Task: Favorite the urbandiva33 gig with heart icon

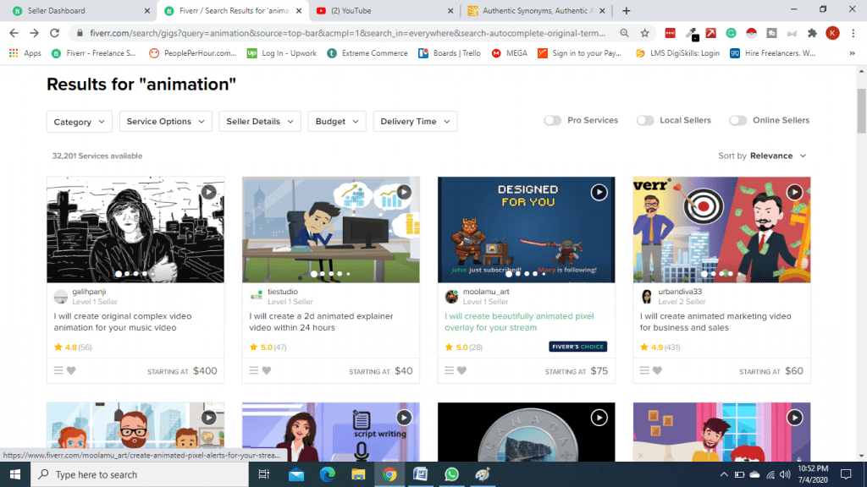Action: [x=657, y=370]
